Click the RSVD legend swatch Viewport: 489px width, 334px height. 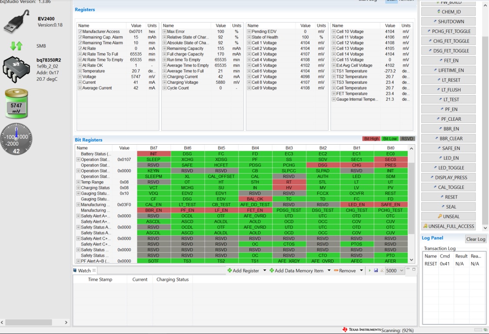click(407, 139)
